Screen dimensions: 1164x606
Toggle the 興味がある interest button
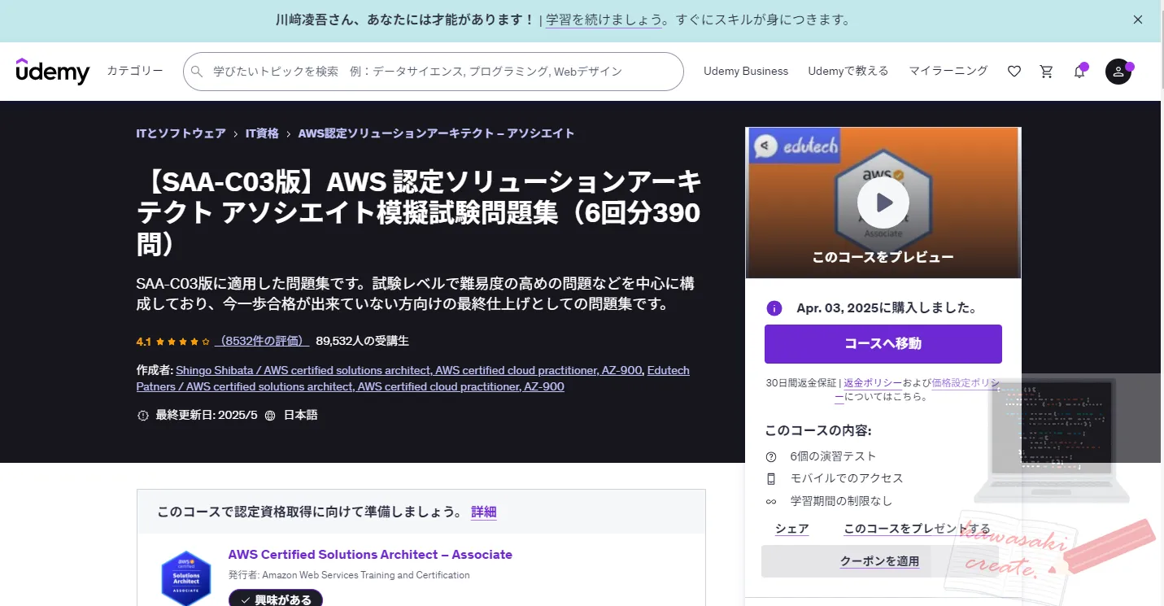pyautogui.click(x=276, y=599)
